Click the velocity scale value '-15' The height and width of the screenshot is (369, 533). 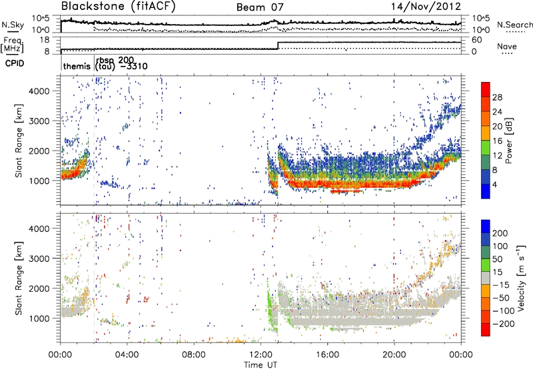(x=501, y=284)
